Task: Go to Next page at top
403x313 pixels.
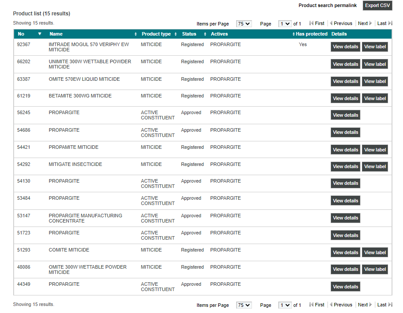Action: (x=365, y=23)
